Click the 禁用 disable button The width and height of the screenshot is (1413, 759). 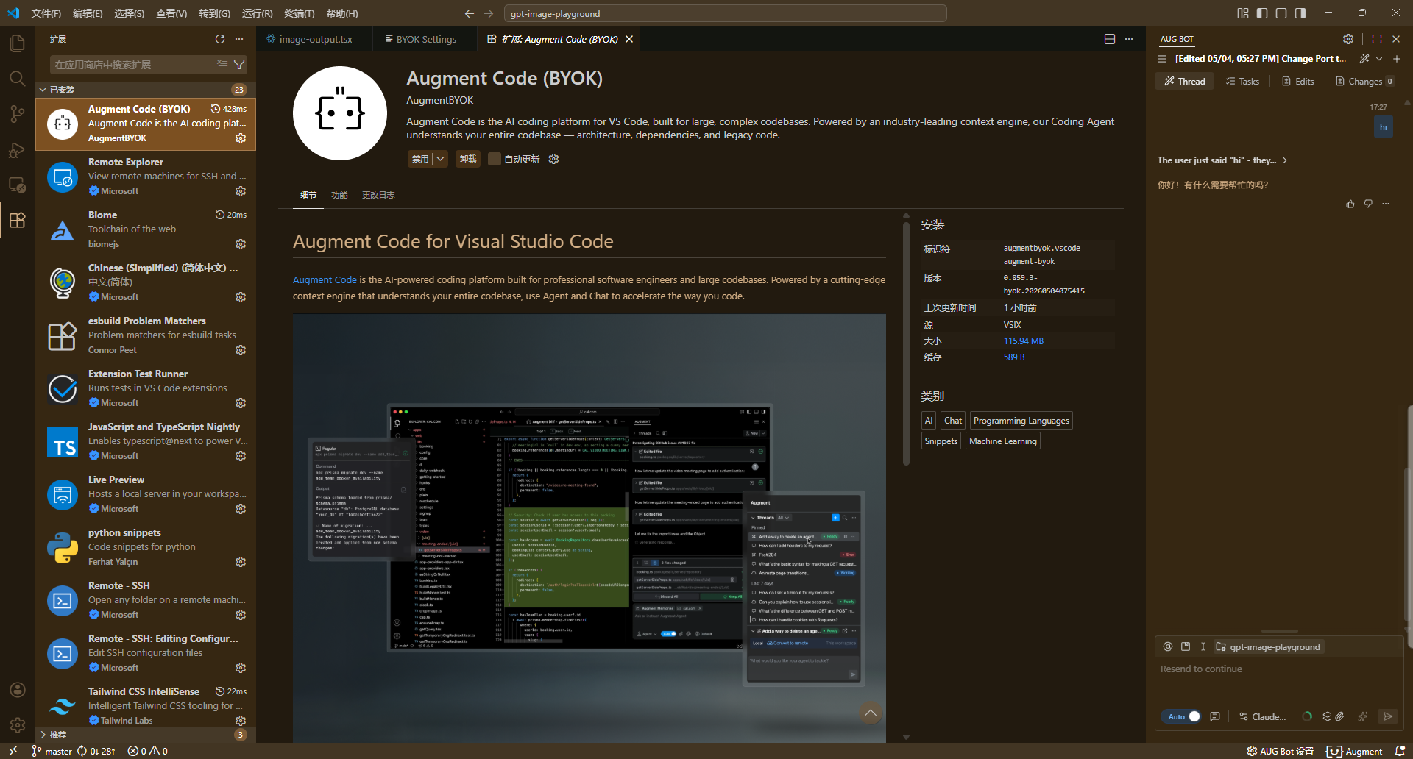coord(420,159)
